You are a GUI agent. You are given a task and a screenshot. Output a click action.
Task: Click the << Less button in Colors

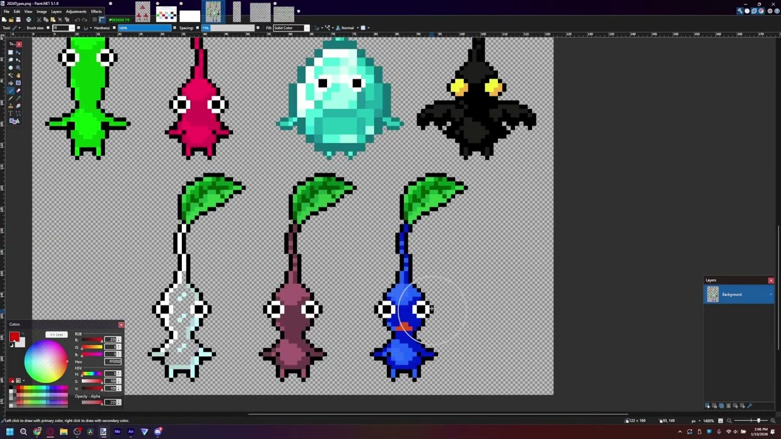click(x=56, y=335)
